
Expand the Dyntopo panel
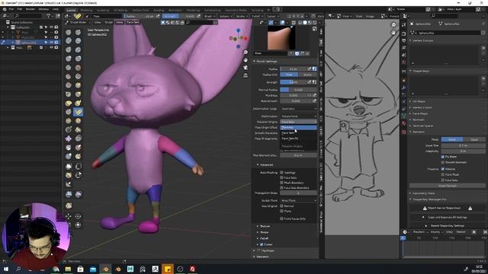(x=255, y=250)
